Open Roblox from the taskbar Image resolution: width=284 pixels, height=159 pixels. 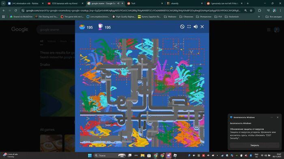coord(175,155)
